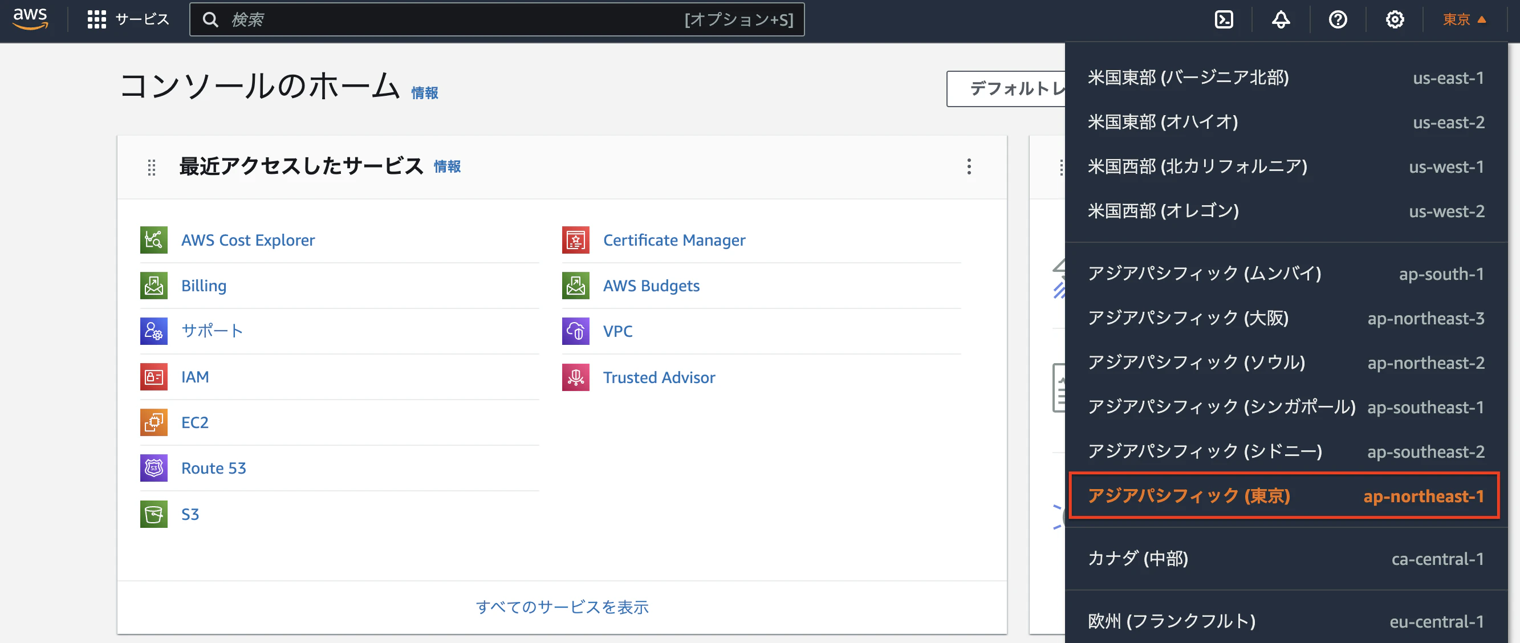This screenshot has width=1520, height=643.
Task: Open the S3 link
Action: pyautogui.click(x=190, y=514)
